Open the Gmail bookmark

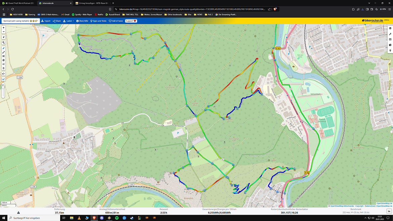point(65,14)
